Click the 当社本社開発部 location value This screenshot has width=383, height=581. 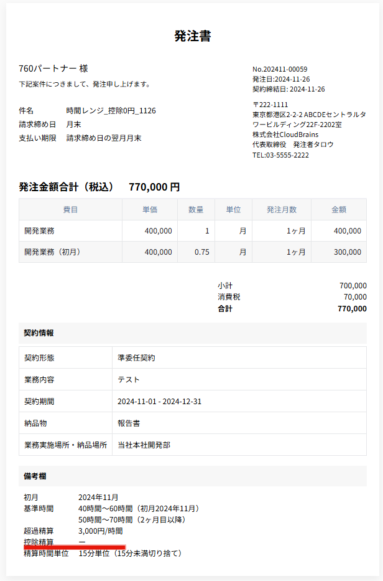coord(144,445)
